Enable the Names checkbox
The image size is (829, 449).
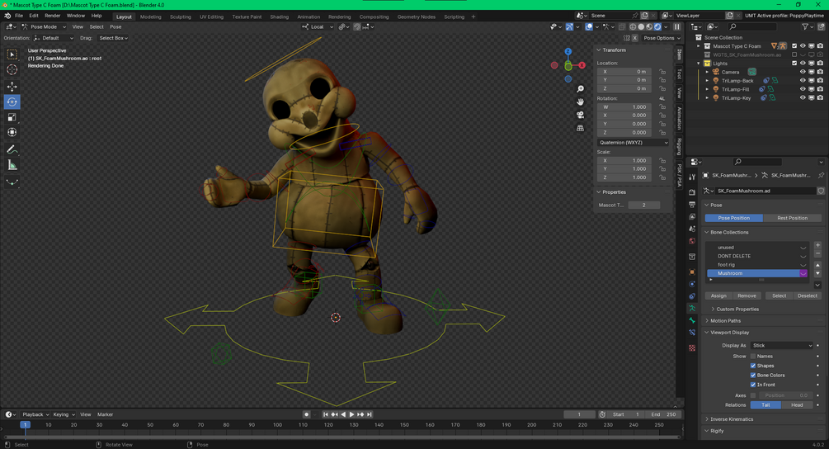click(x=753, y=356)
